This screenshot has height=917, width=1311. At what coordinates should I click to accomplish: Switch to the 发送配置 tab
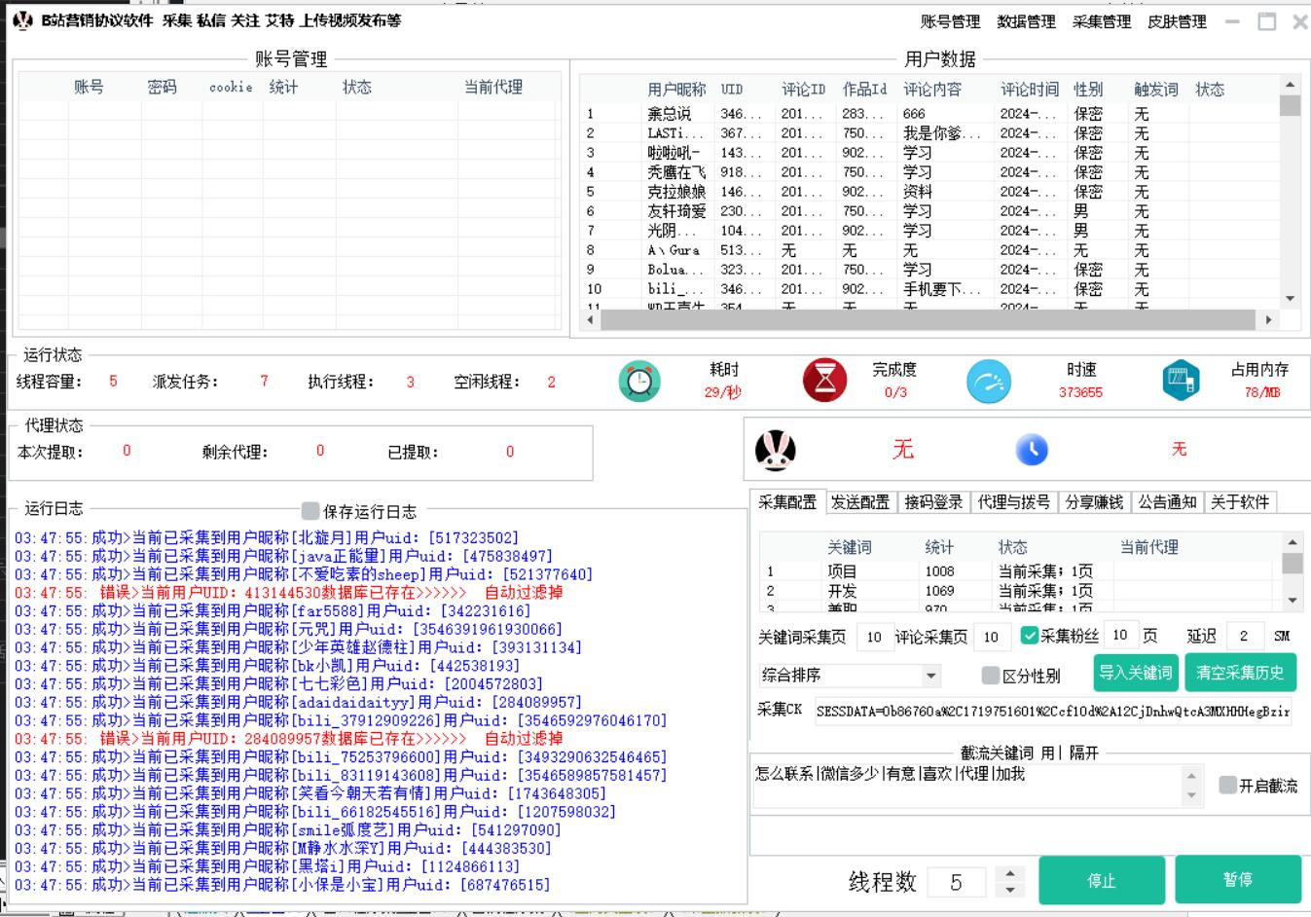click(859, 502)
